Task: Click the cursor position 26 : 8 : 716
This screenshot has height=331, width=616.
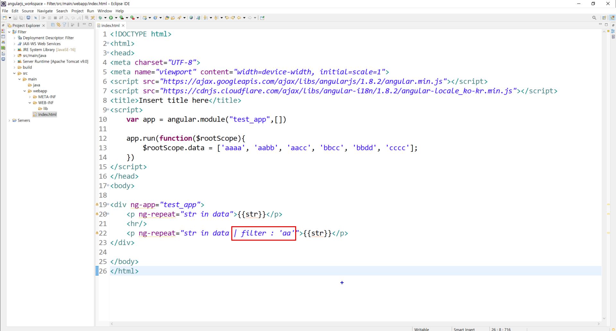Action: 501,329
